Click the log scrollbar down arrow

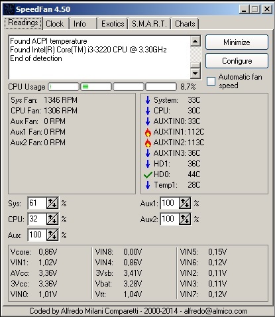click(195, 73)
